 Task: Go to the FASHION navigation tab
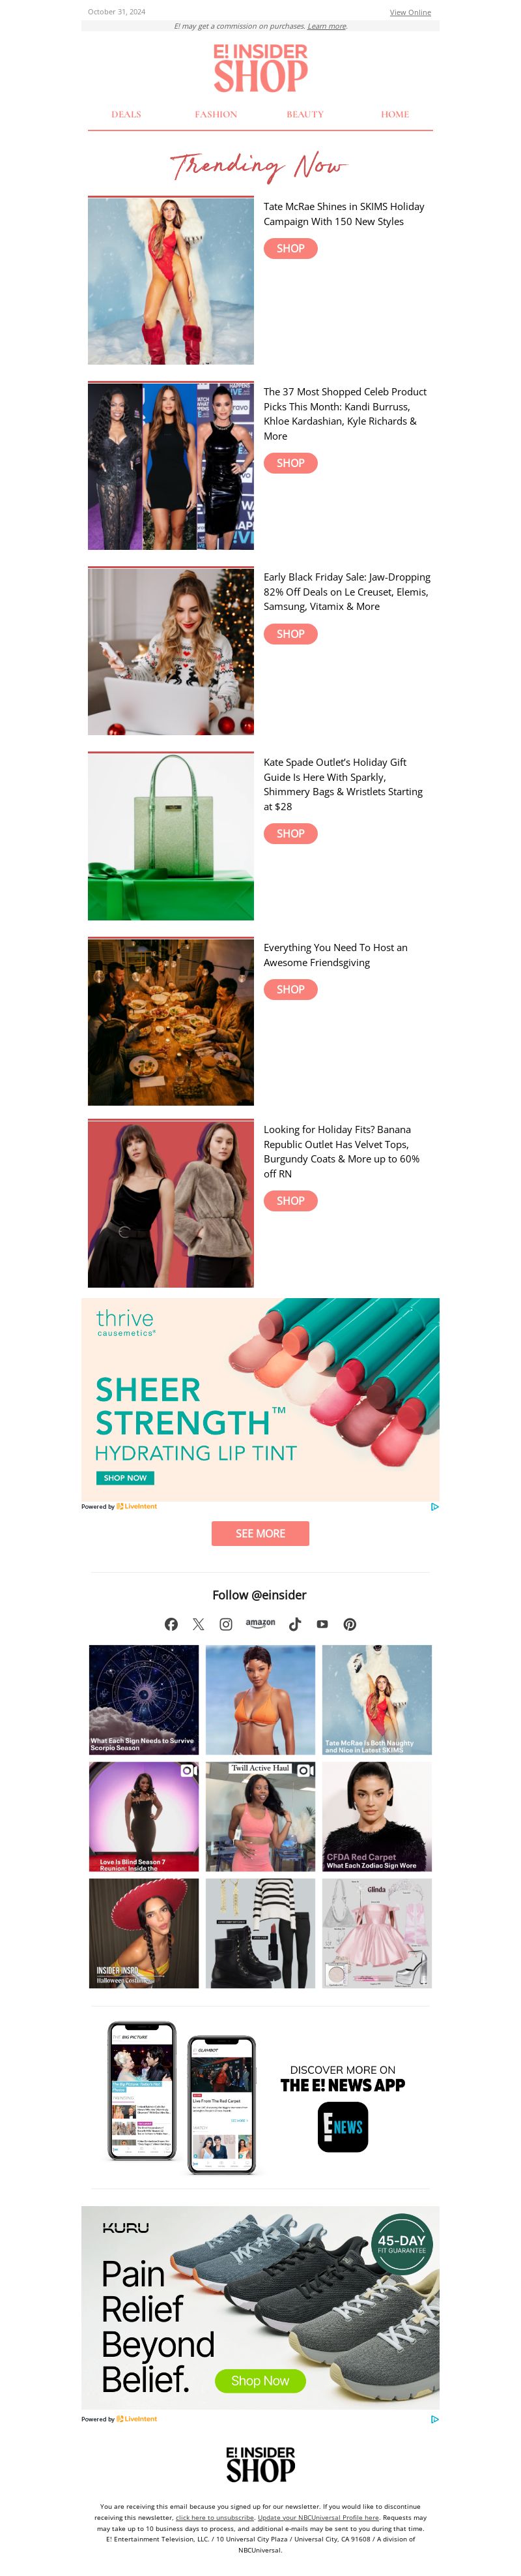point(216,114)
